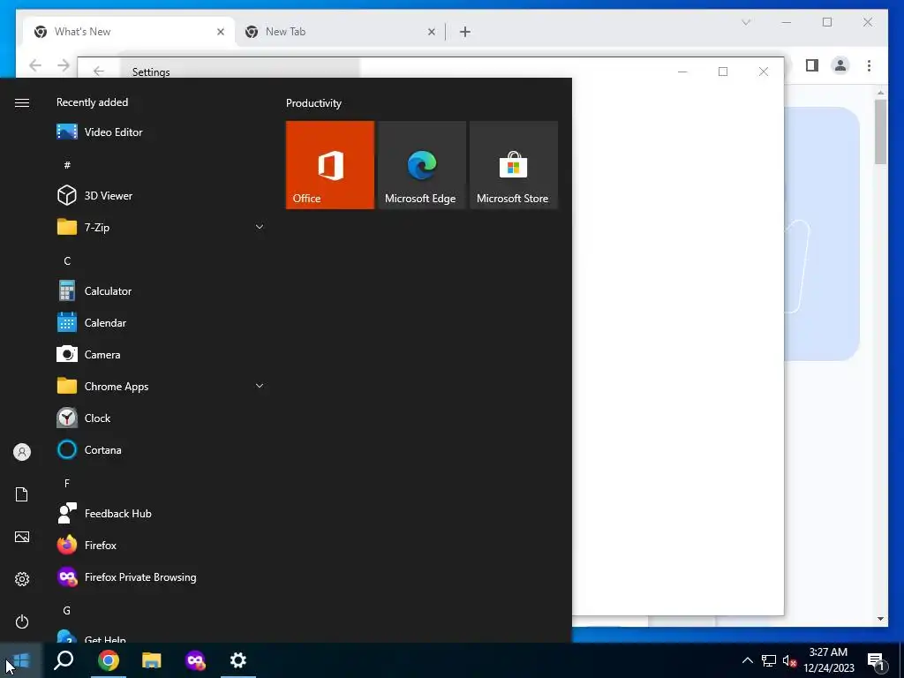Open the Chrome Apps folder entry
904x678 pixels.
161,387
